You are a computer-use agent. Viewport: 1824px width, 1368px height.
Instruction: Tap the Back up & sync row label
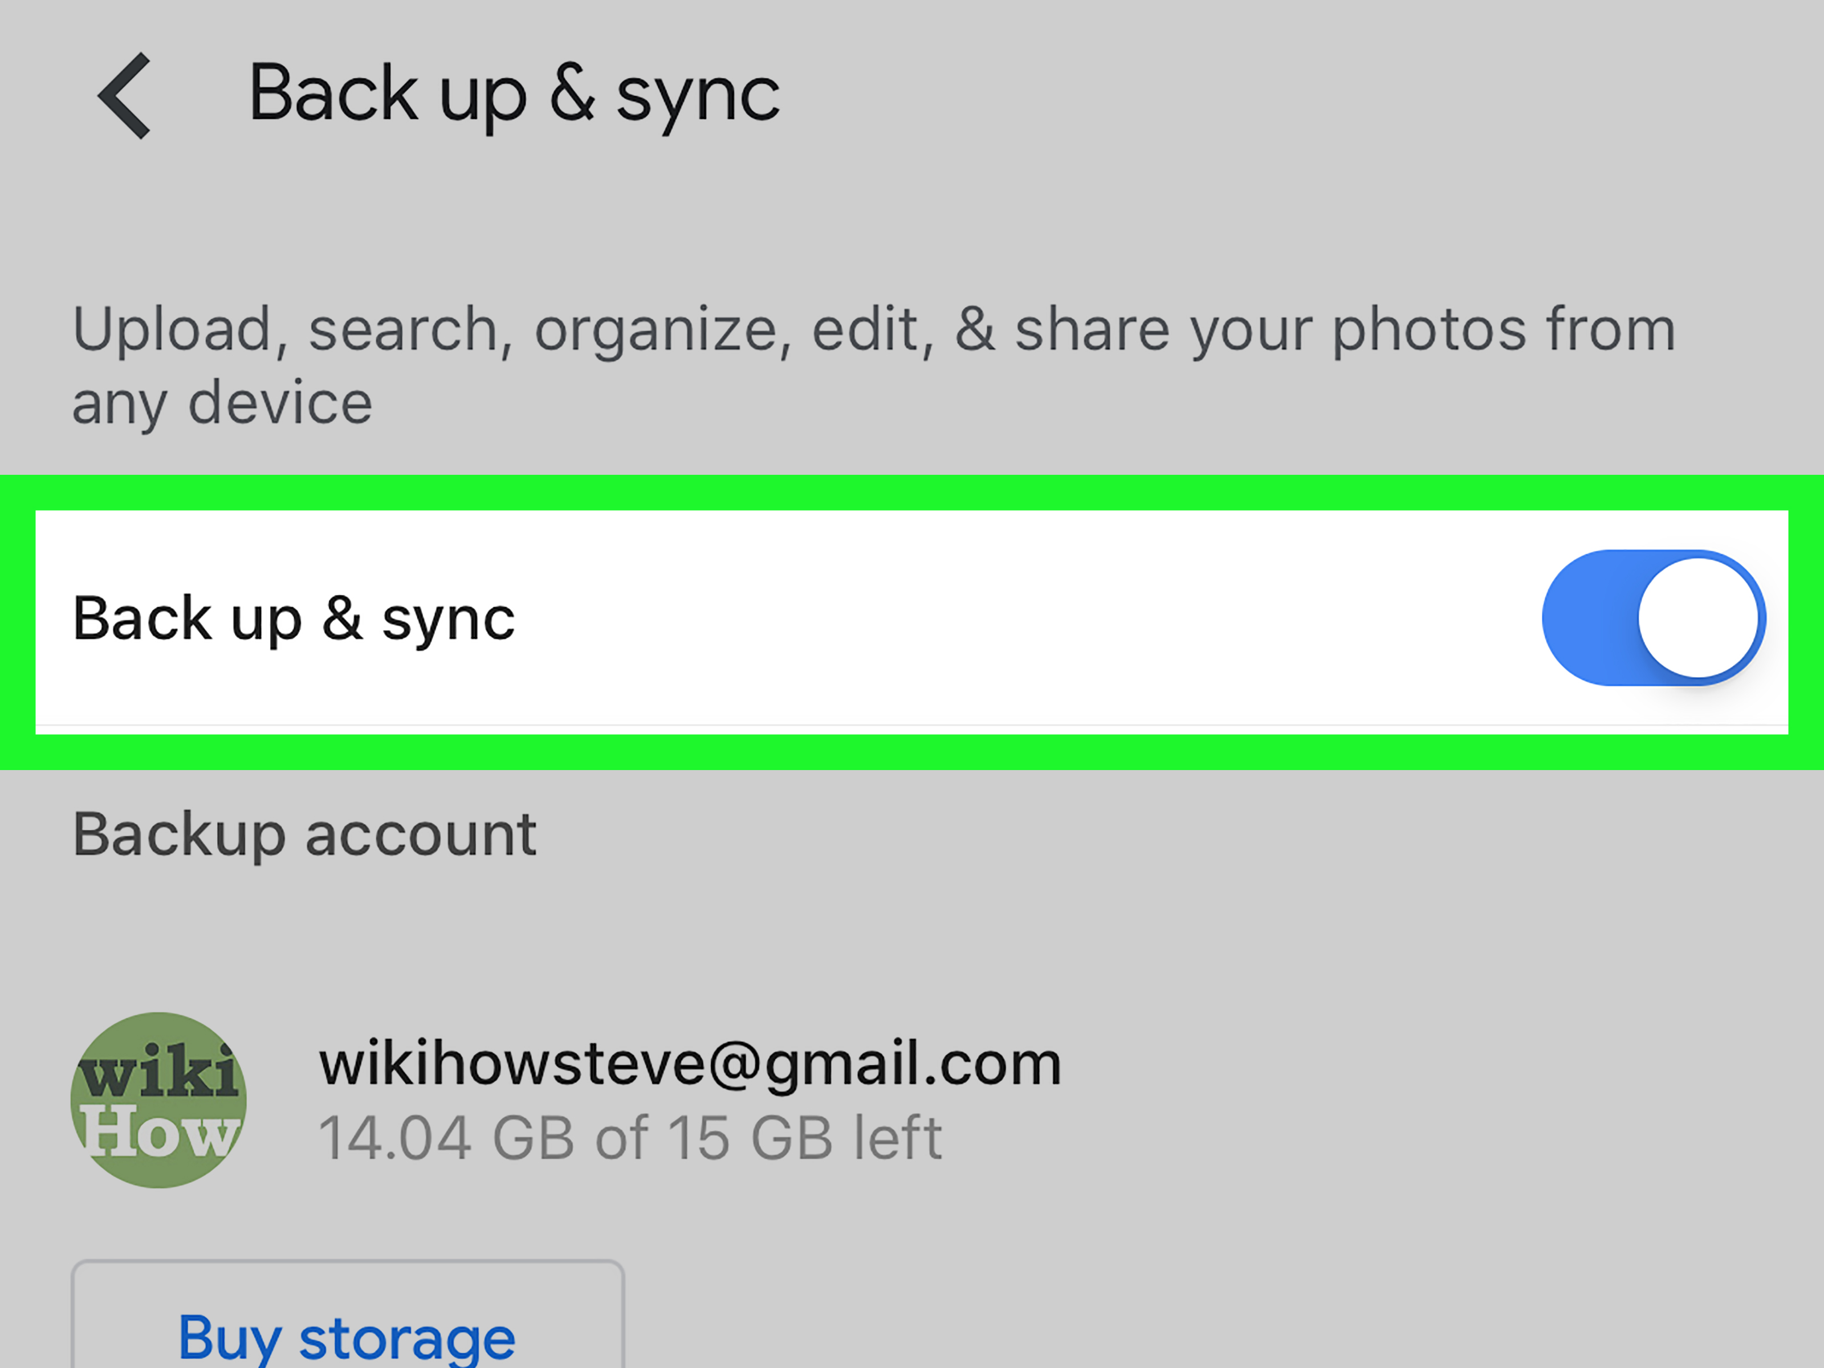(294, 618)
